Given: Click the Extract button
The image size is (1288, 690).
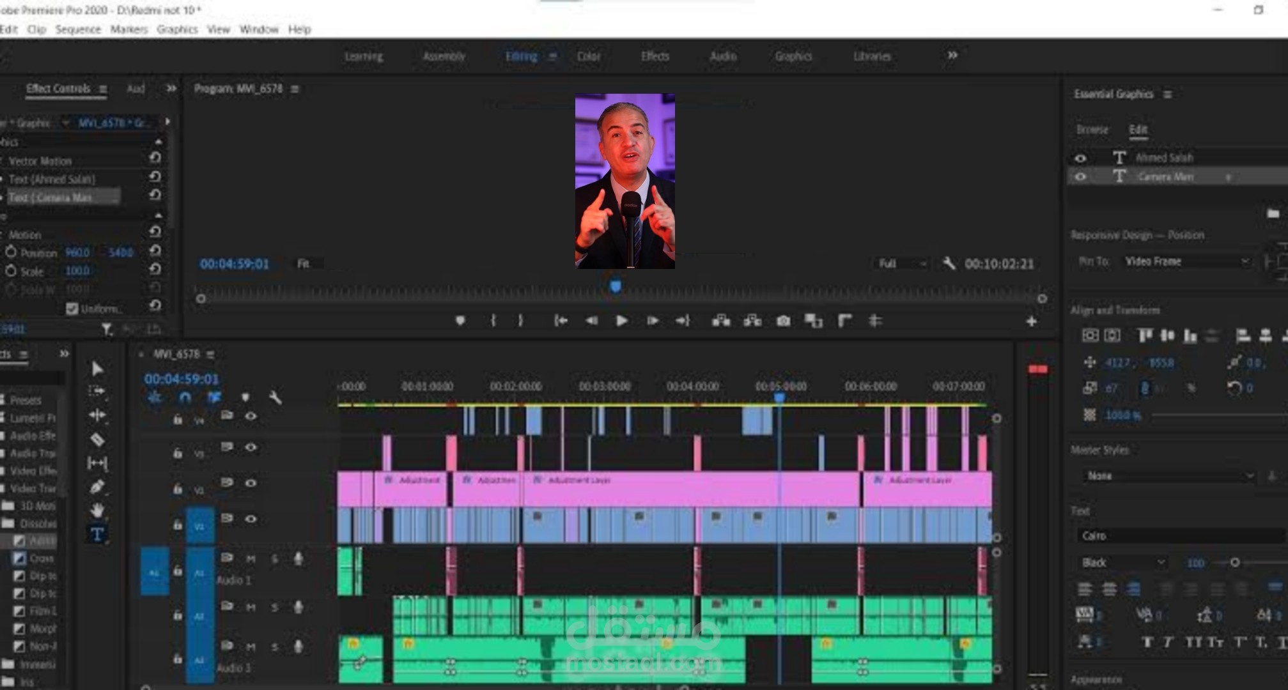Looking at the screenshot, I should tap(752, 321).
